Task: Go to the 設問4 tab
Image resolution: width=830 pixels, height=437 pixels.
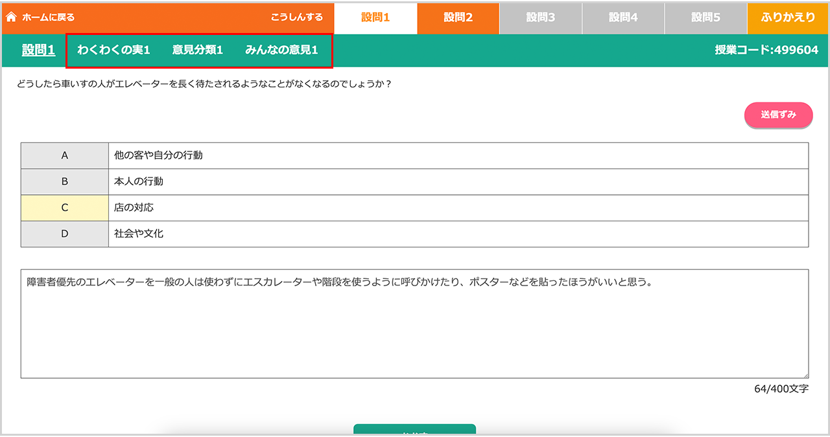Action: (x=623, y=17)
